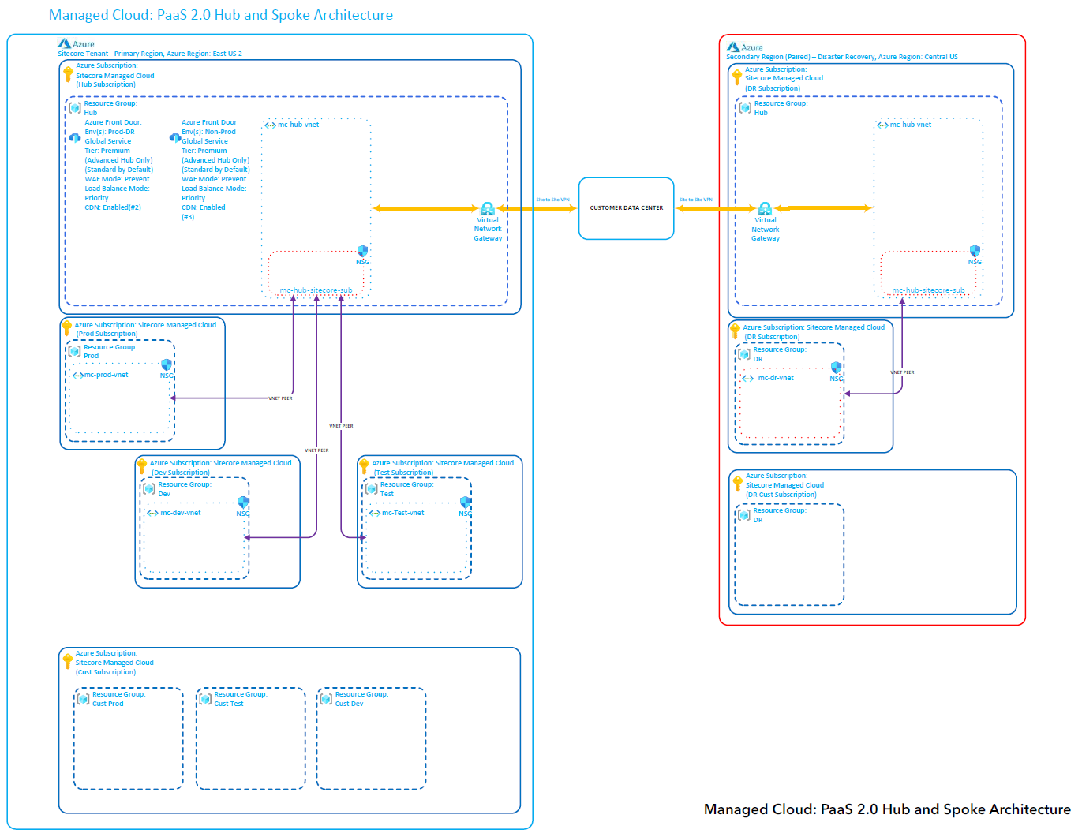Select the Virtual Network Gateway icon in the primary region

click(488, 209)
